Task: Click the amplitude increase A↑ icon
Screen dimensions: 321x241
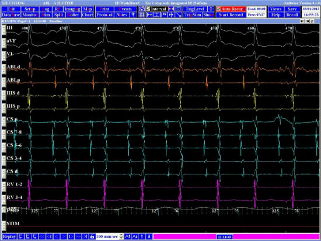Action: coord(128,237)
